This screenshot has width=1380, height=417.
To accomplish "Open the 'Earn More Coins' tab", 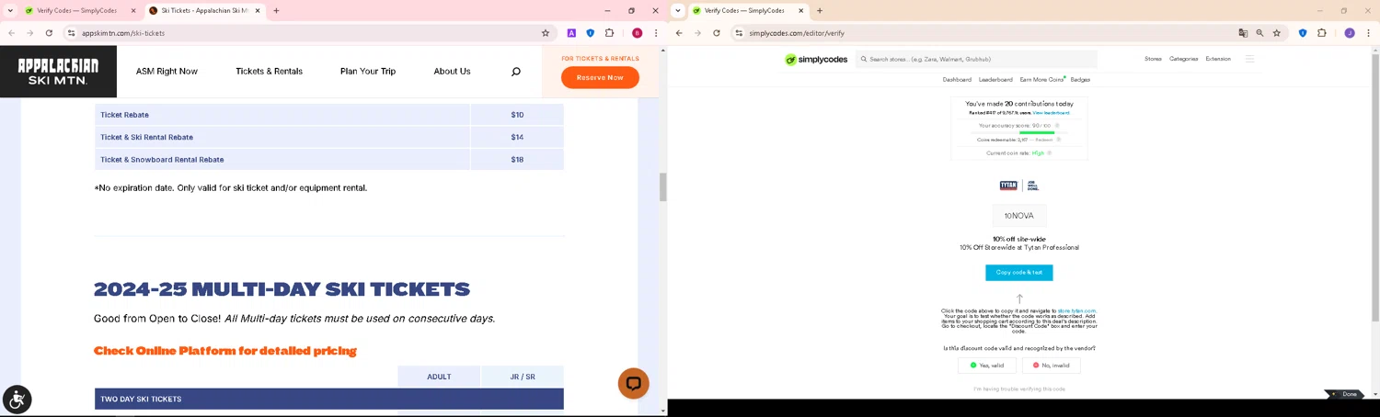I will tap(1041, 80).
